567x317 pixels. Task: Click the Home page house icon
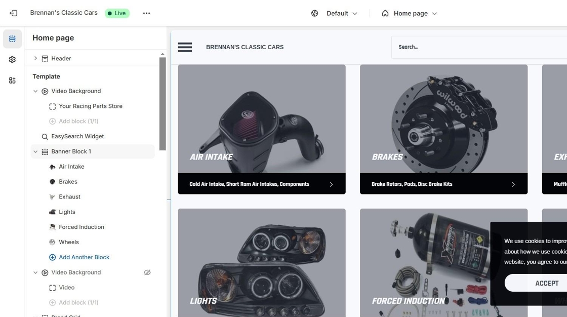point(385,13)
